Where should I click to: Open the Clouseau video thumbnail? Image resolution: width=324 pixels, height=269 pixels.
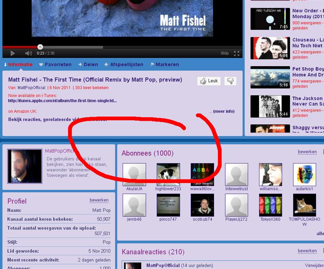(x=270, y=48)
